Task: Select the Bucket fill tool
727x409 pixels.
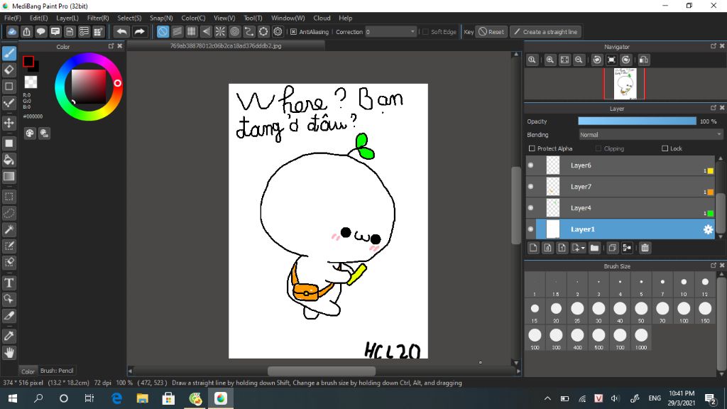Action: click(9, 160)
